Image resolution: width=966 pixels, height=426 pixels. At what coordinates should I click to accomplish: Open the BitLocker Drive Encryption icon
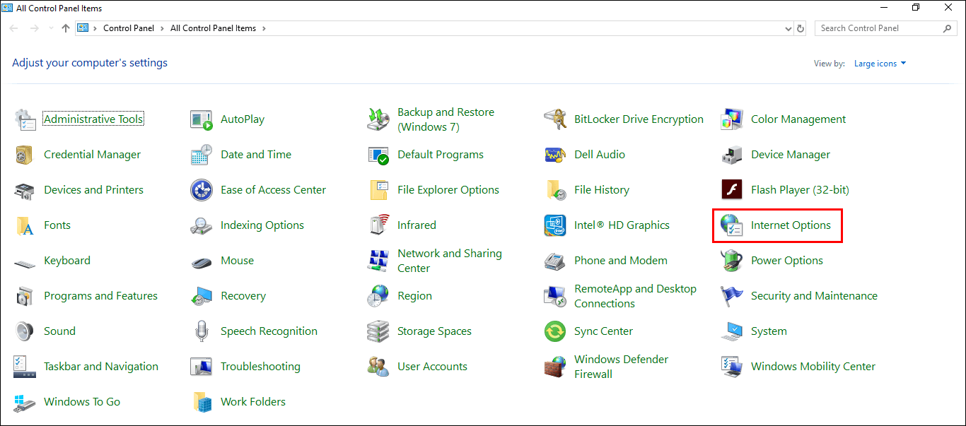click(555, 119)
